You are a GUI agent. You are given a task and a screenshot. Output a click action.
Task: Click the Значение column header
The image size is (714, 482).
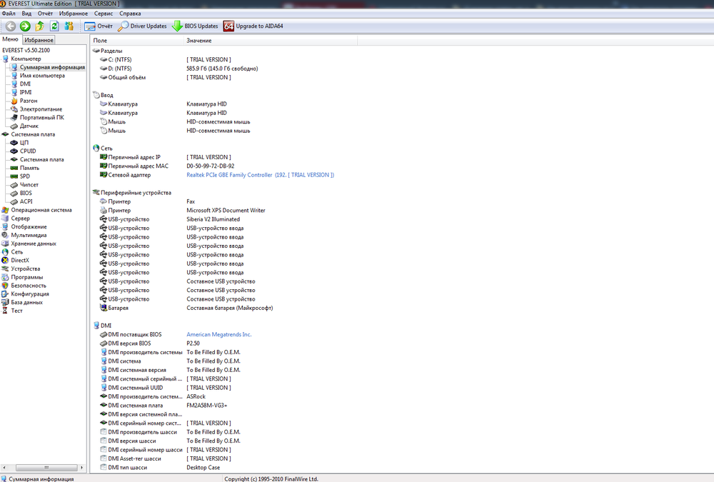271,41
